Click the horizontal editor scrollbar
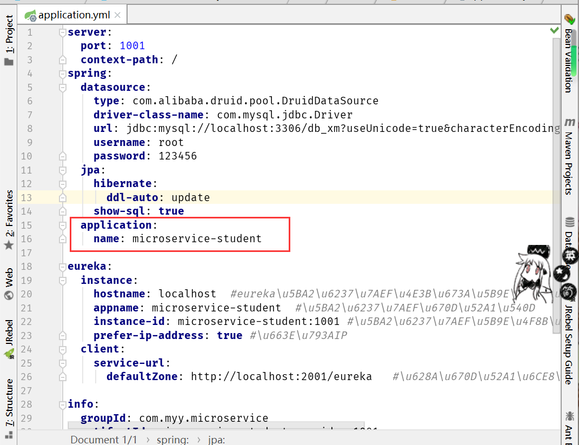 tap(216, 425)
